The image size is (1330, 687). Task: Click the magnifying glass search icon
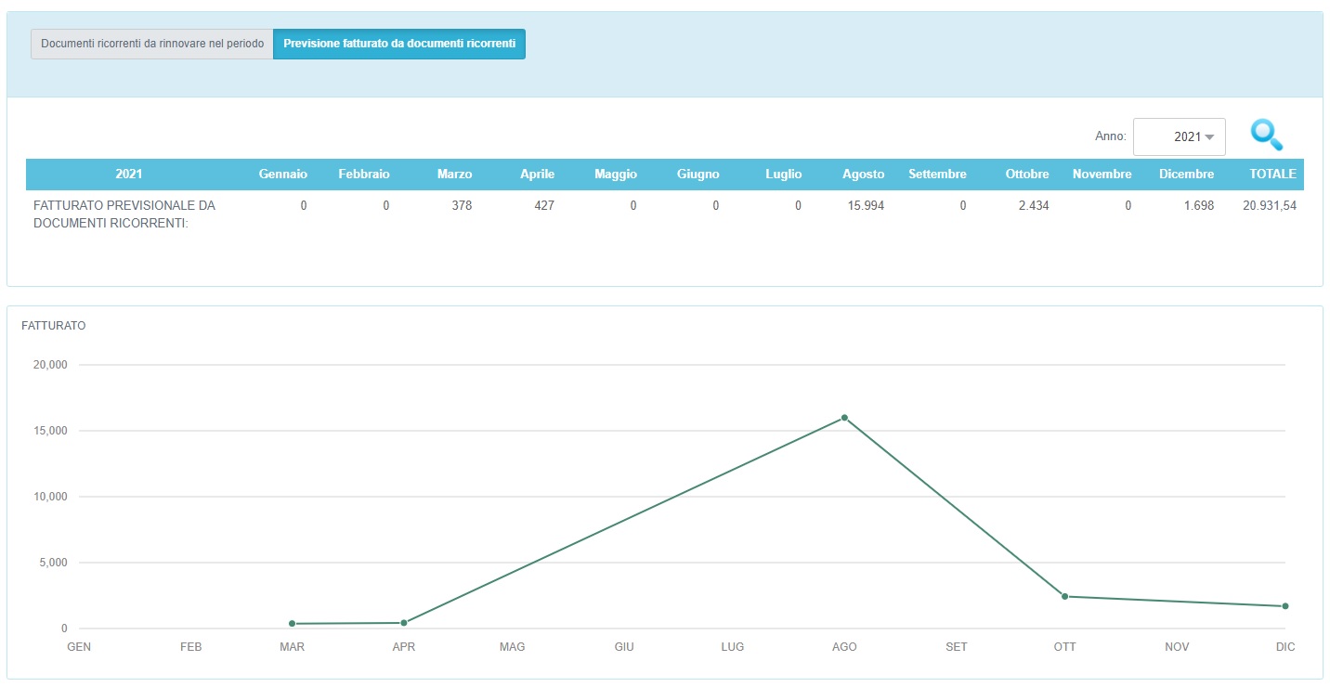[1266, 136]
